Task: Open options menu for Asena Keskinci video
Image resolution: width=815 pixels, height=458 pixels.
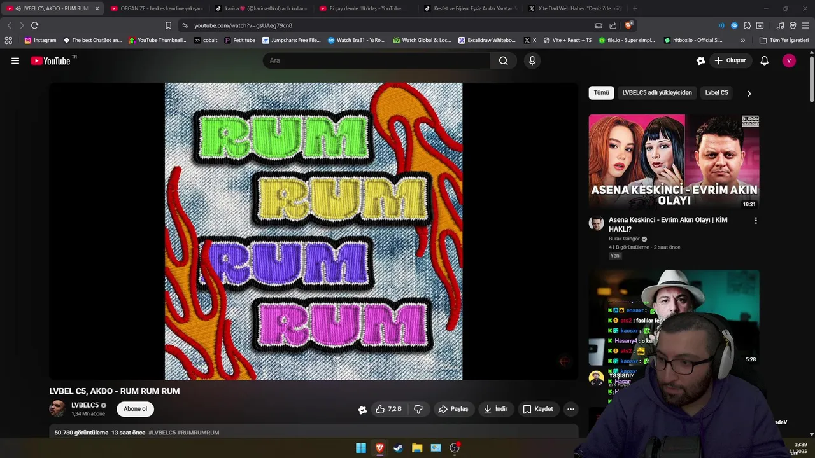Action: (x=756, y=221)
